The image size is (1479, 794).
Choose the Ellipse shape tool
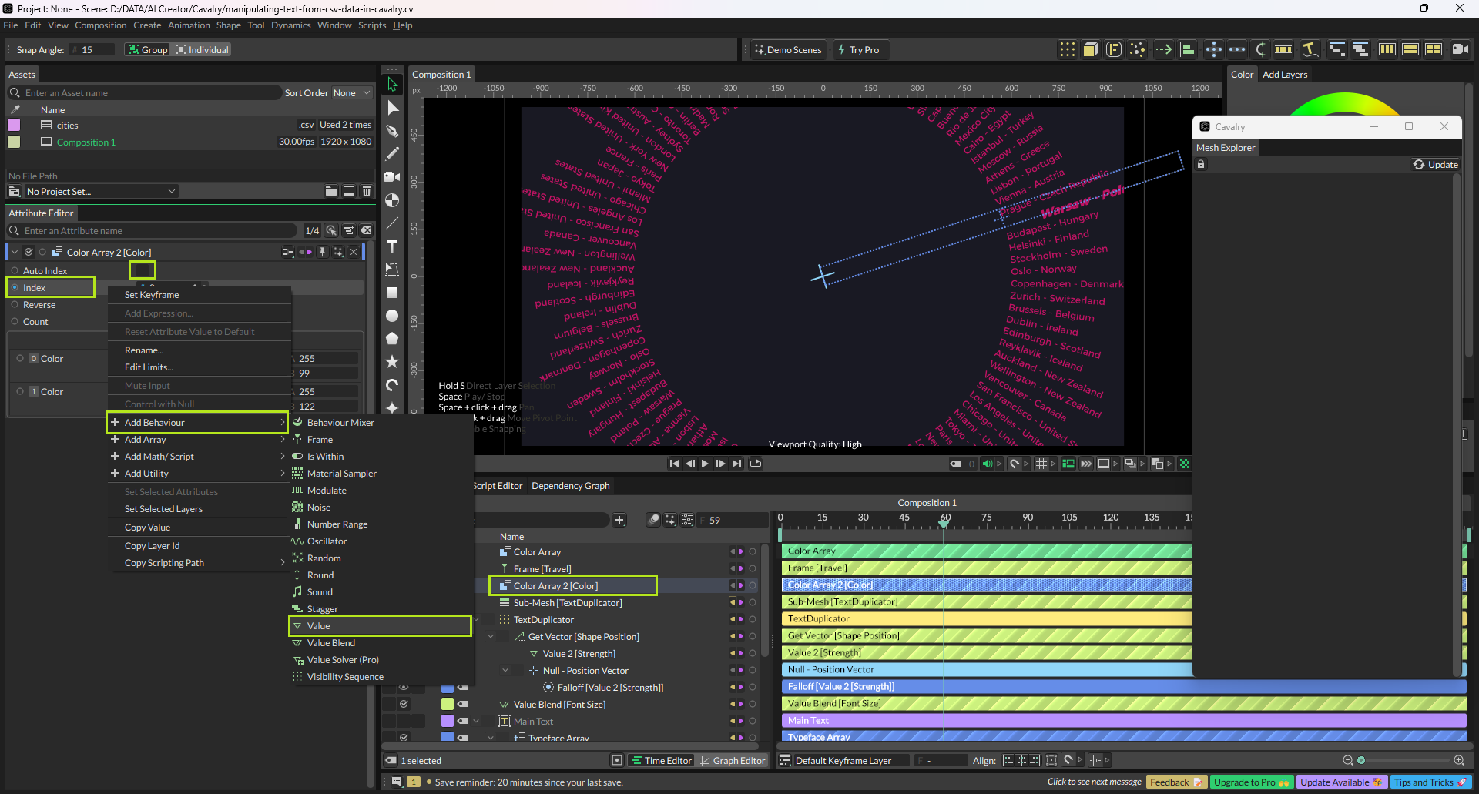pos(392,316)
